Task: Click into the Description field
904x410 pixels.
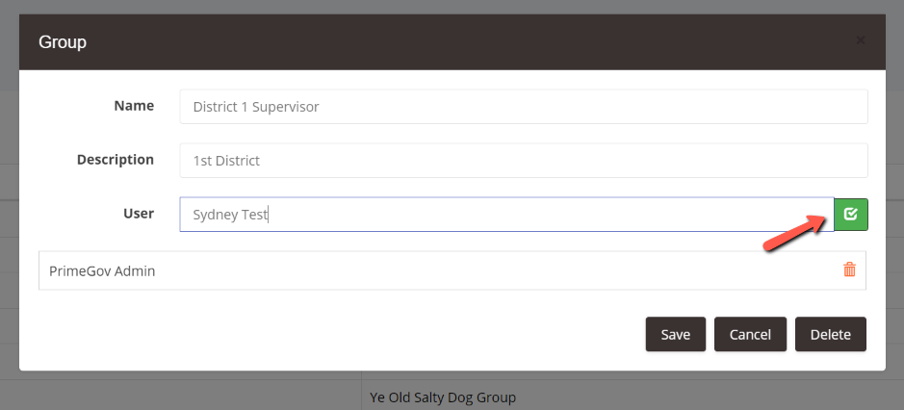Action: pyautogui.click(x=524, y=161)
